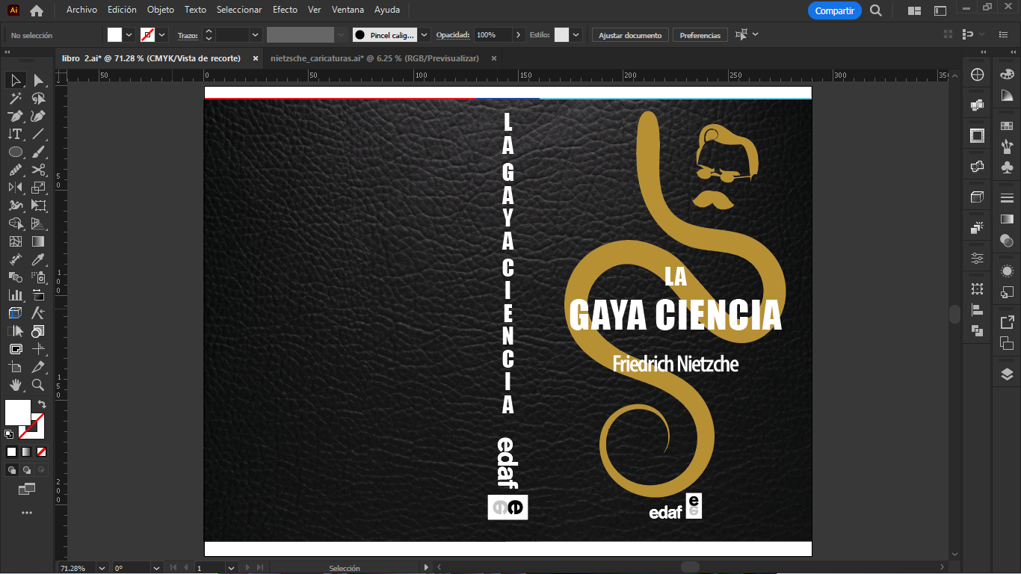This screenshot has width=1021, height=574.
Task: Select the Selection tool arrow
Action: pyautogui.click(x=16, y=80)
